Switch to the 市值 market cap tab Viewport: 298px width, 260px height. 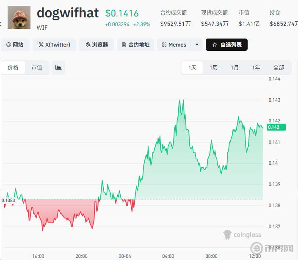[x=37, y=67]
